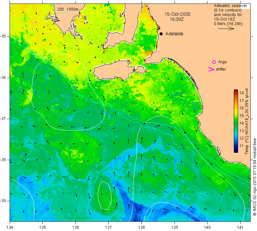Click the black Adelaide city marker dot
The width and height of the screenshot is (257, 231).
coord(161,34)
